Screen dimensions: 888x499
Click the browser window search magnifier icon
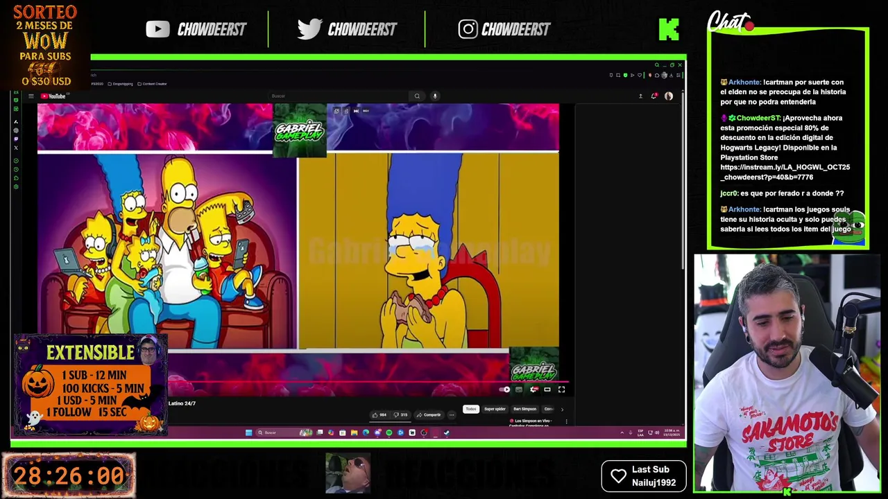(657, 65)
